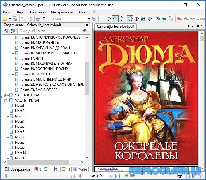The height and width of the screenshot is (180, 206).
Task: Switch to the Содержание sidebar tab
Action: [18, 169]
